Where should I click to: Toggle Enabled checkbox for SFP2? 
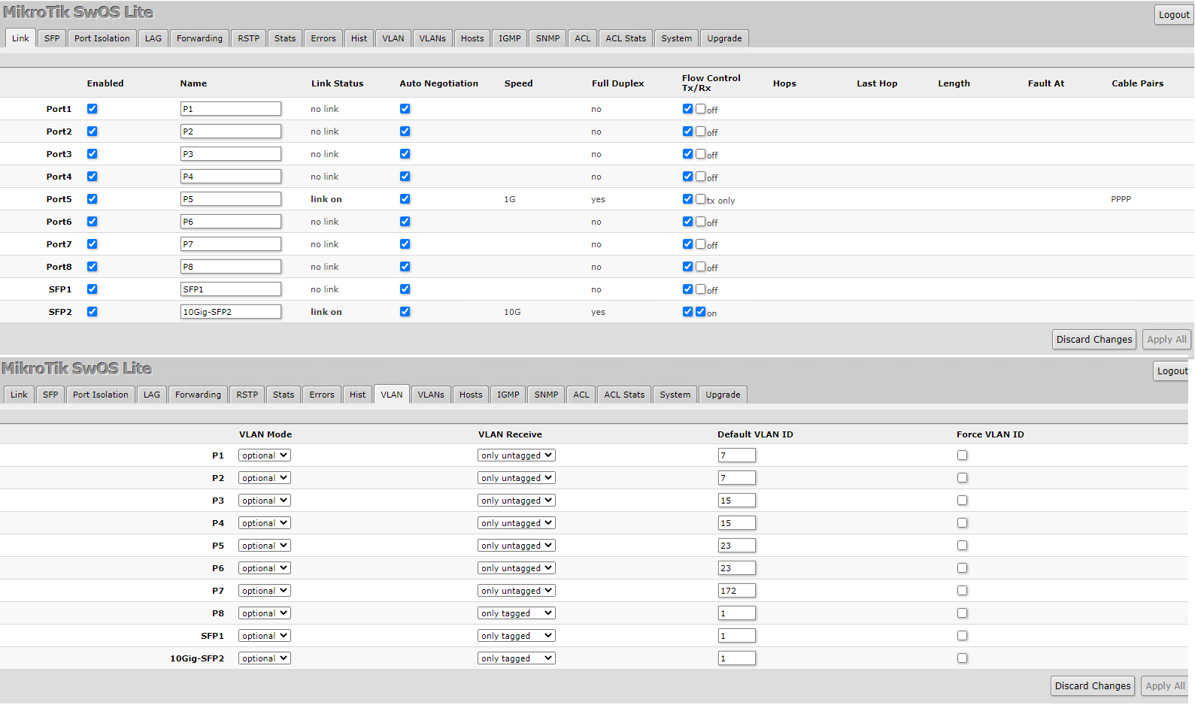point(92,312)
